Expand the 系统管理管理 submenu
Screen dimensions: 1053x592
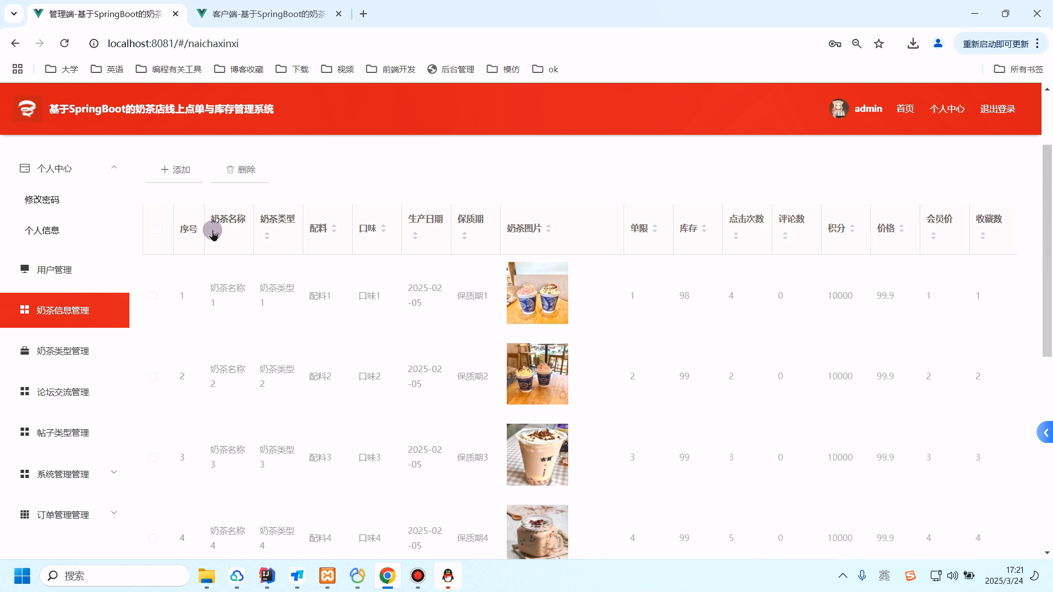[x=114, y=472]
